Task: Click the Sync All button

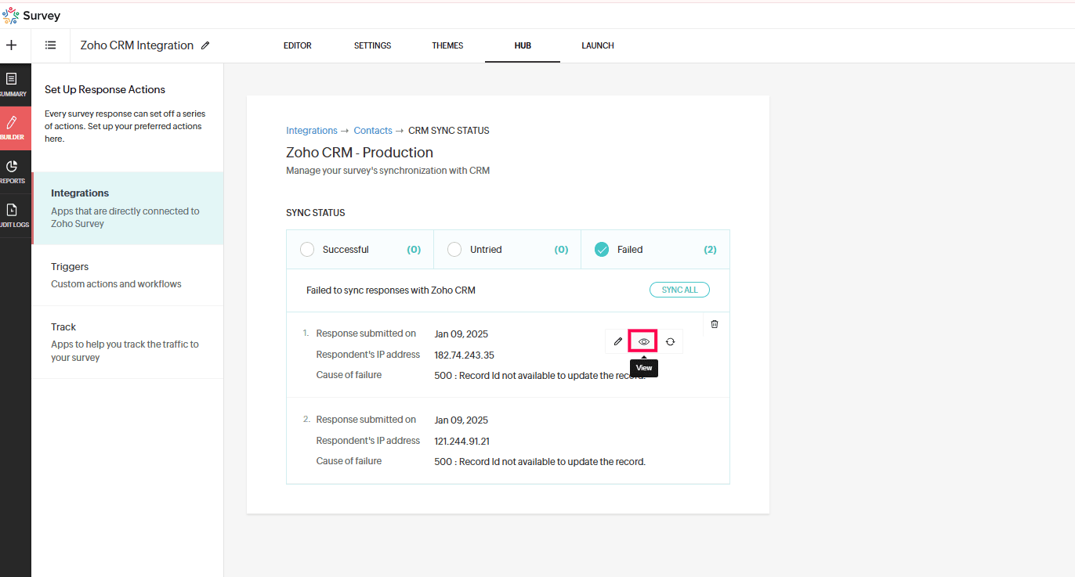Action: (679, 290)
